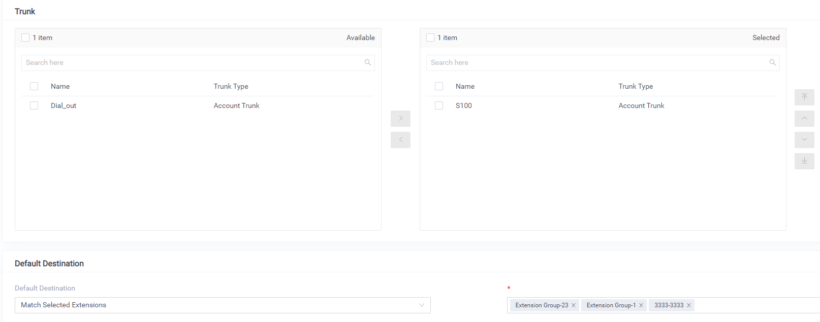Viewport: 820px width, 322px height.
Task: Focus the Available trunks search field
Action: point(198,63)
